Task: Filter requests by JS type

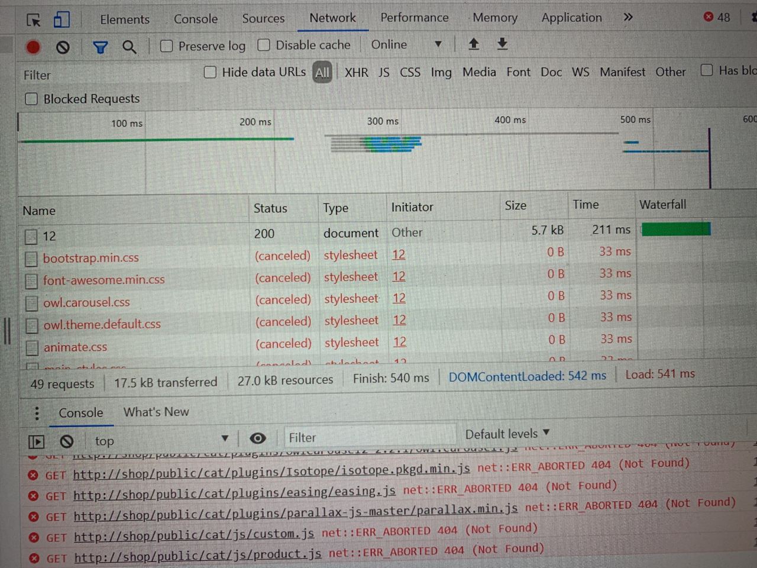Action: point(384,72)
